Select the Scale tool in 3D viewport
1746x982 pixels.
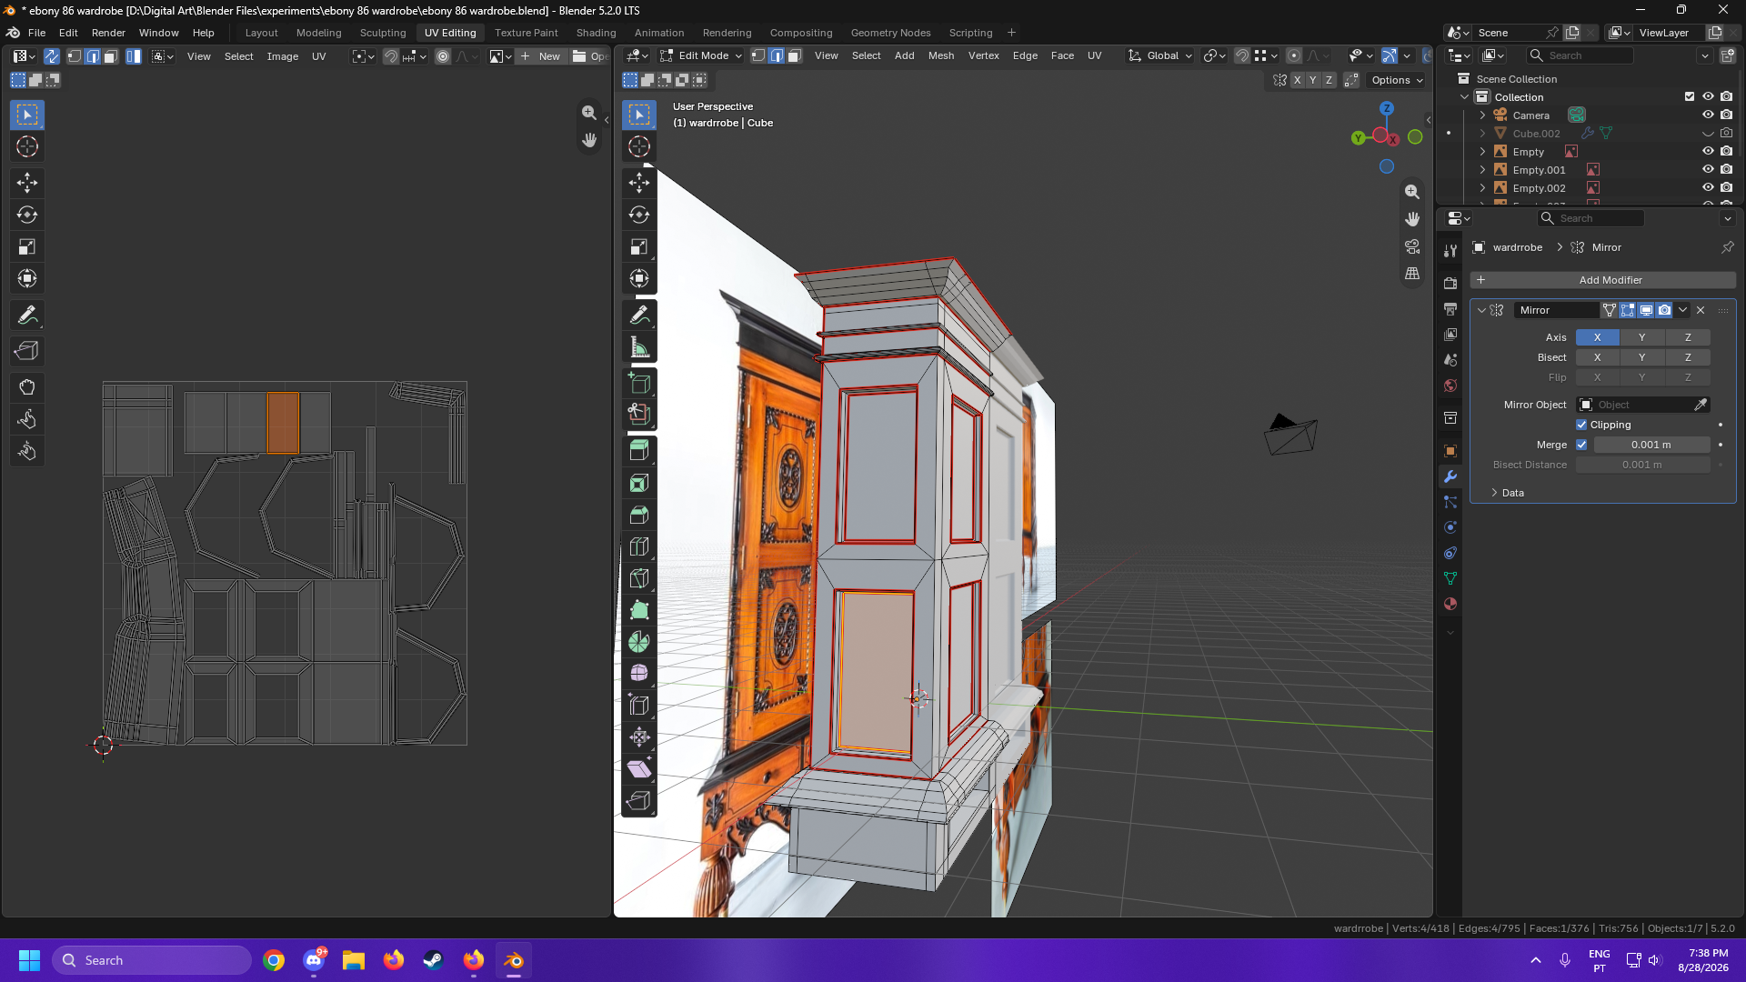(x=639, y=246)
